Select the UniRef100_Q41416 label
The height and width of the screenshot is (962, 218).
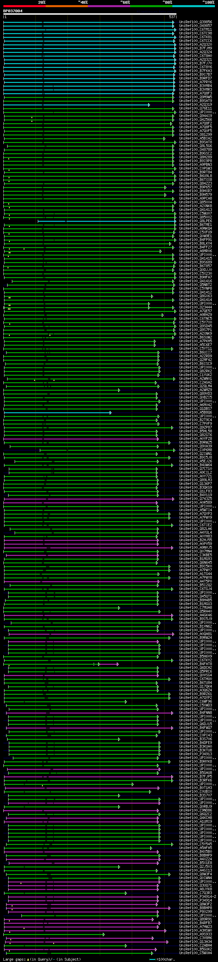click(x=195, y=281)
